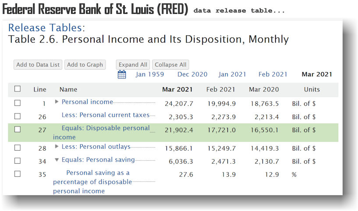Screen dimensions: 358x211
Task: Click the Feb 2021 column header
Action: pos(220,89)
